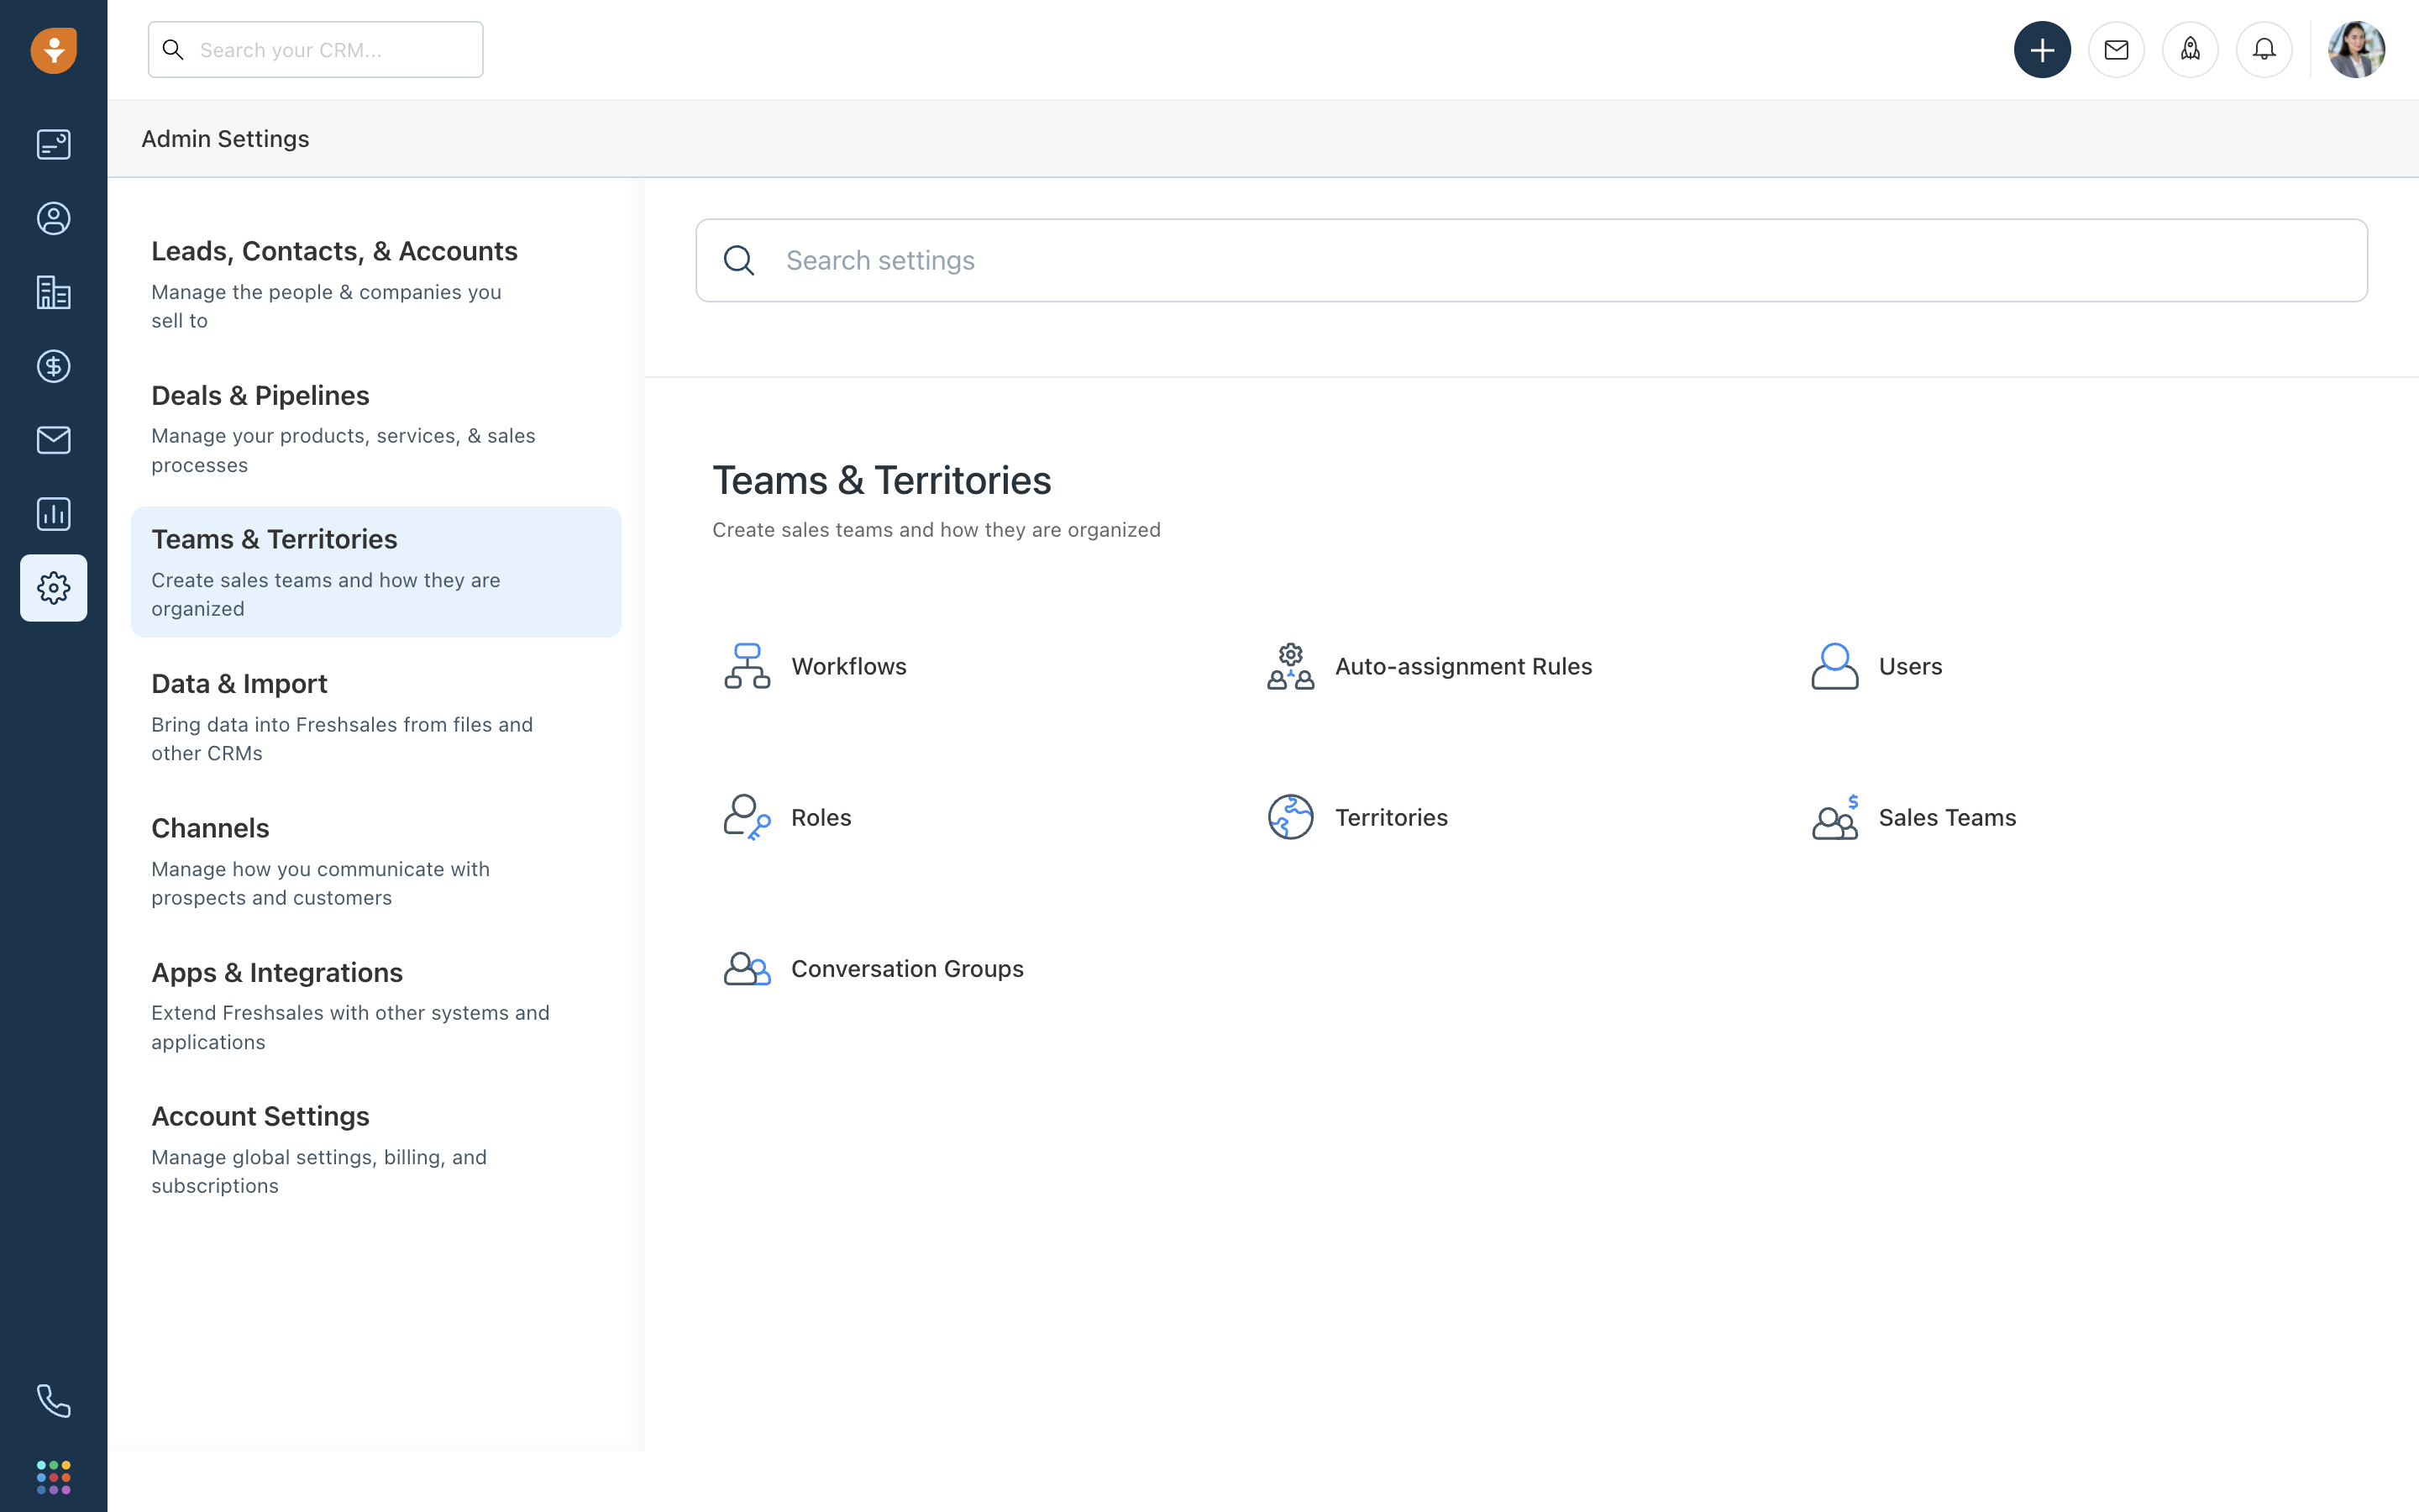The width and height of the screenshot is (2419, 1512).
Task: Click the Search settings field
Action: [1530, 260]
